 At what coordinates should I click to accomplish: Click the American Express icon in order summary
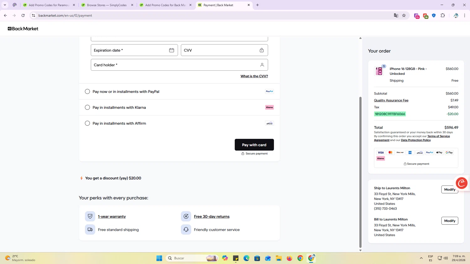coord(410,152)
